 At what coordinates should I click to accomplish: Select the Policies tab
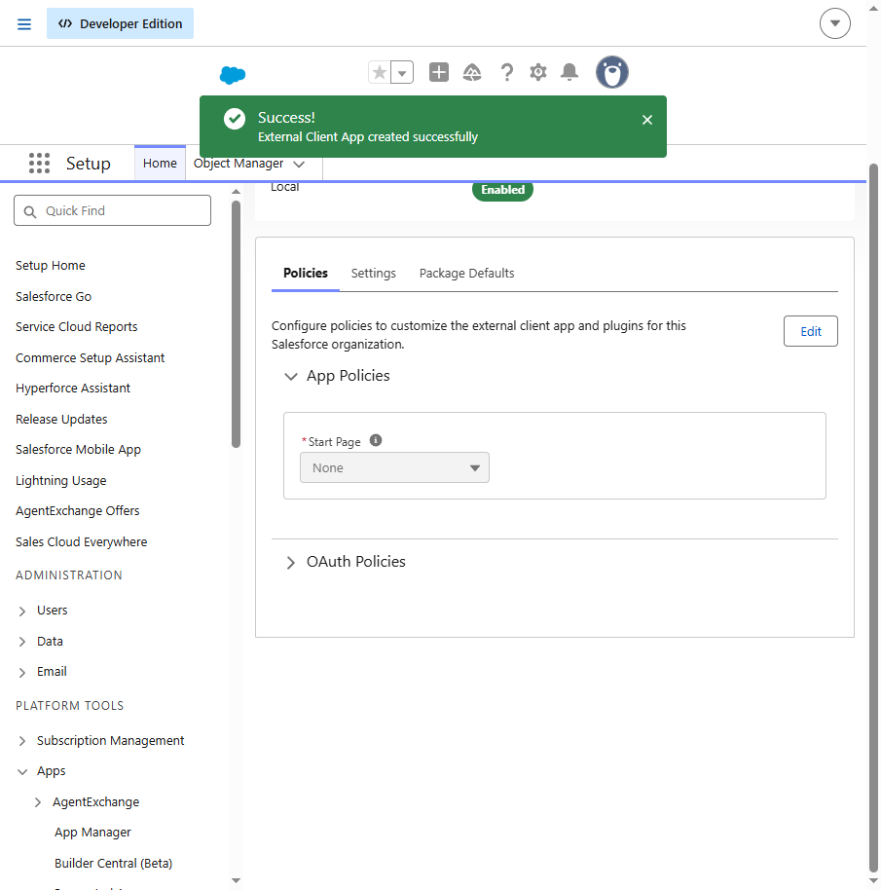point(306,273)
